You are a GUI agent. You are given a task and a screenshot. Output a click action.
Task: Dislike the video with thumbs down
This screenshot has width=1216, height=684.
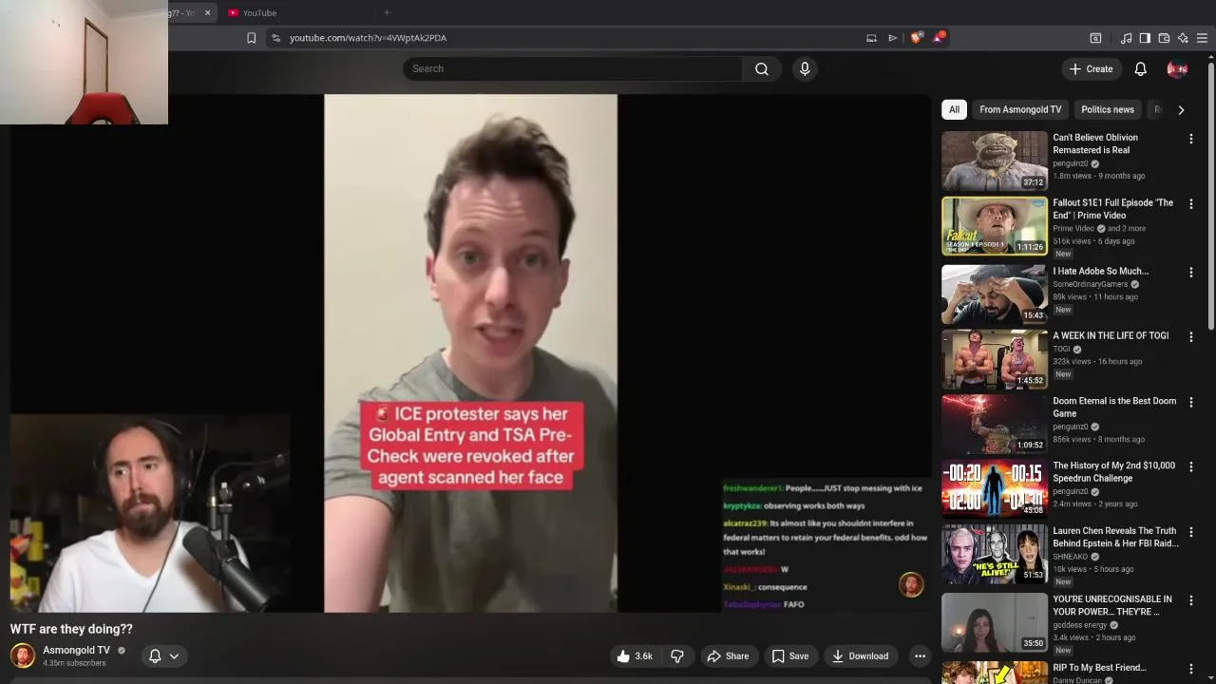click(676, 655)
